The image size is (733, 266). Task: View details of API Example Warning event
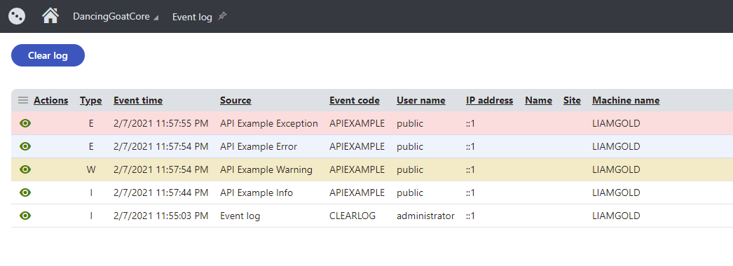pyautogui.click(x=25, y=169)
